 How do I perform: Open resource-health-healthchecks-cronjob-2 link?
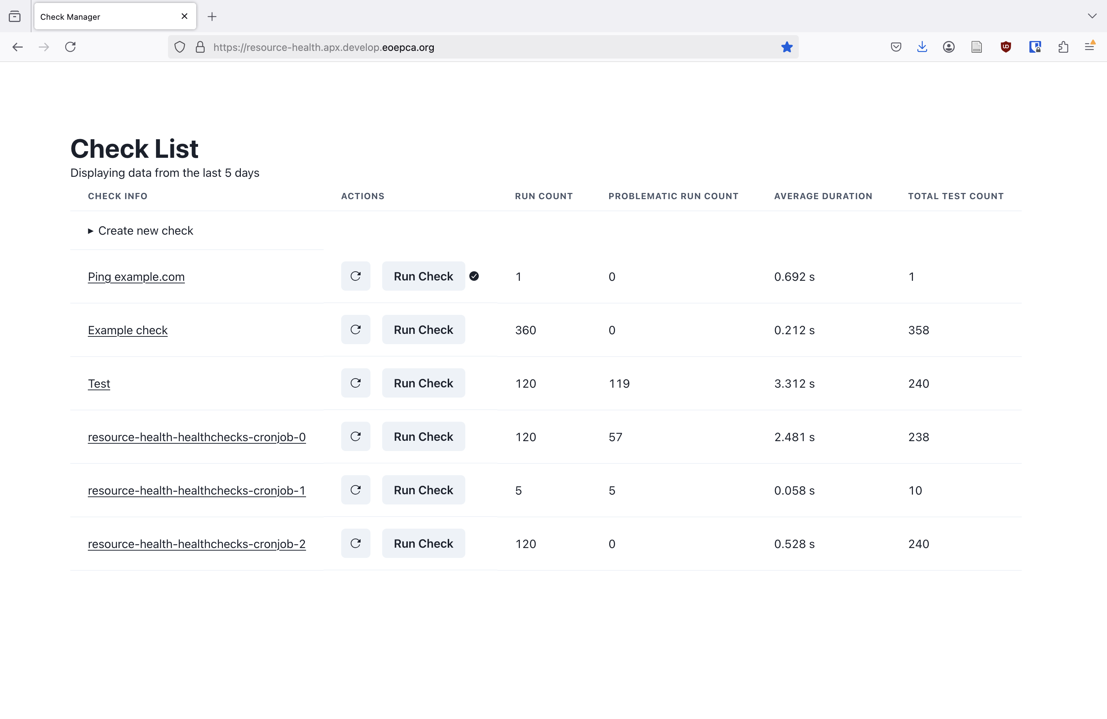(x=197, y=544)
